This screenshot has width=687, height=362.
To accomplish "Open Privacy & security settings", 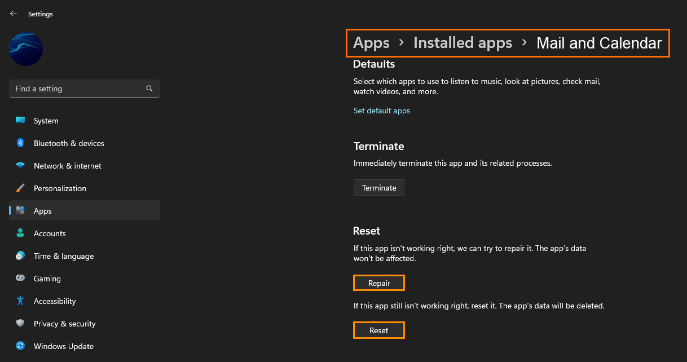I will [85, 324].
